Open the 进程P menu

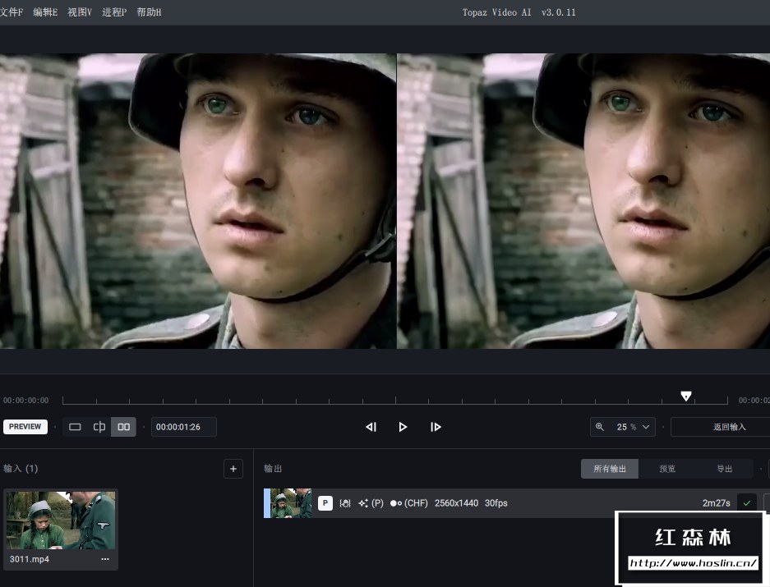[x=114, y=12]
